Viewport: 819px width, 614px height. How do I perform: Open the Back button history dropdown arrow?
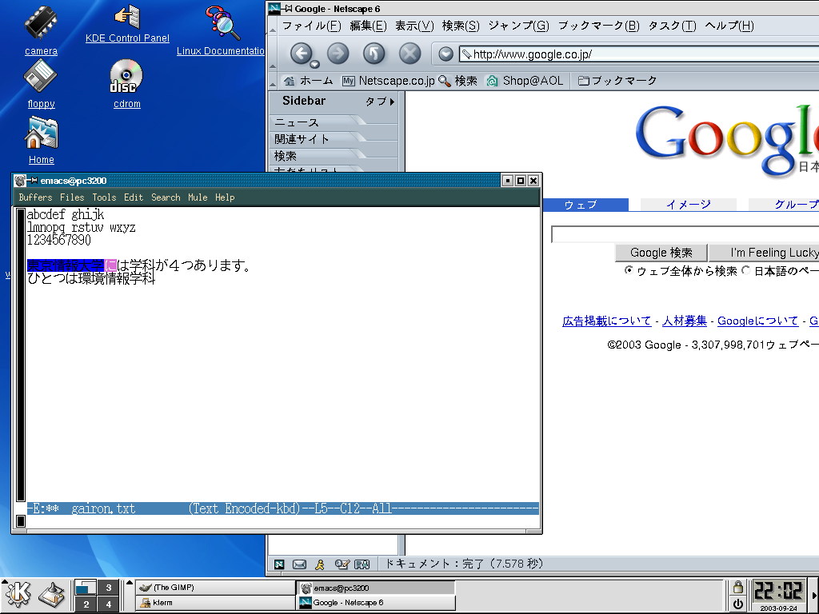point(314,65)
